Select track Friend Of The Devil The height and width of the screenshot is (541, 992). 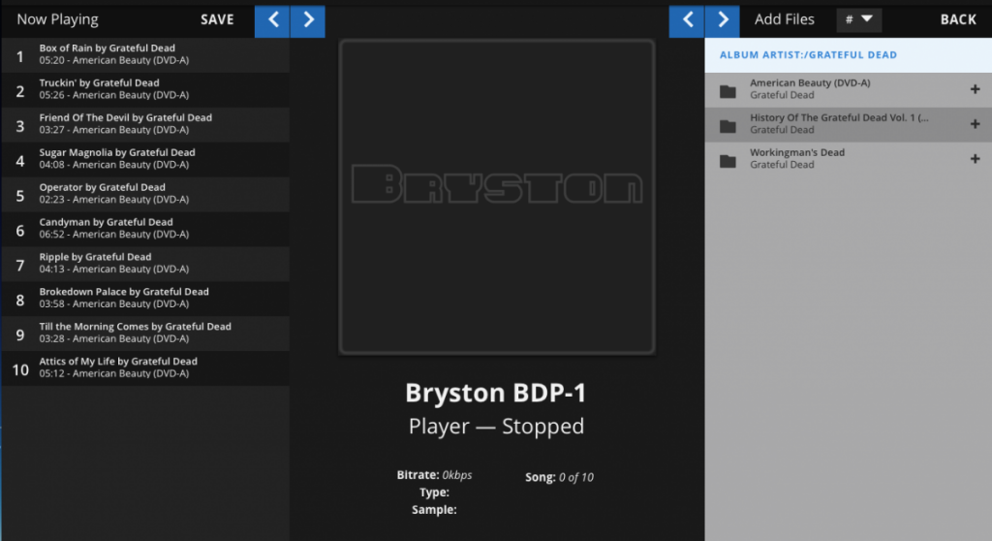click(x=145, y=125)
